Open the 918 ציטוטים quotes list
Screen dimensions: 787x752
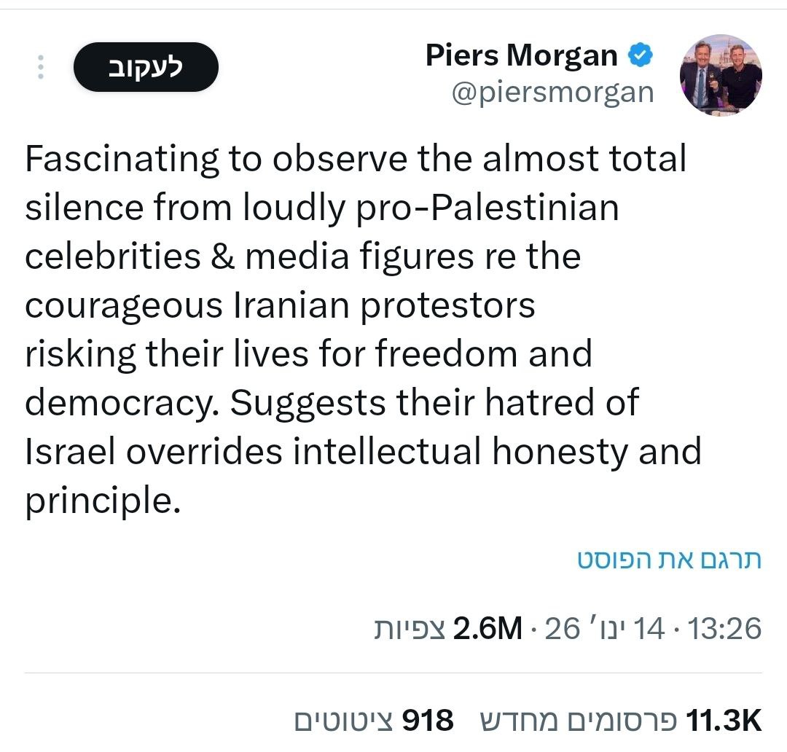pyautogui.click(x=375, y=721)
